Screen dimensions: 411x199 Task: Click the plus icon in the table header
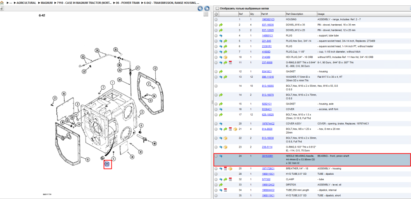(x=216, y=14)
